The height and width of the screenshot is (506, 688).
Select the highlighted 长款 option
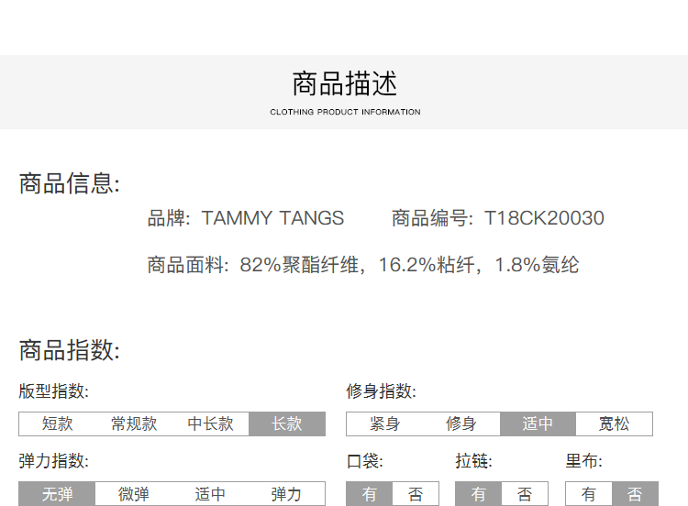point(287,423)
